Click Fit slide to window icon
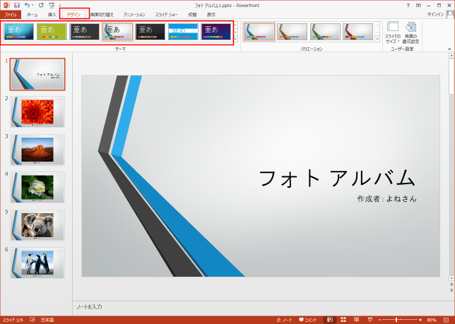Screen dimensions: 455x324 [x=447, y=320]
